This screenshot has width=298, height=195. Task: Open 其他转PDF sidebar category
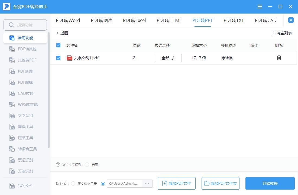tap(25, 60)
